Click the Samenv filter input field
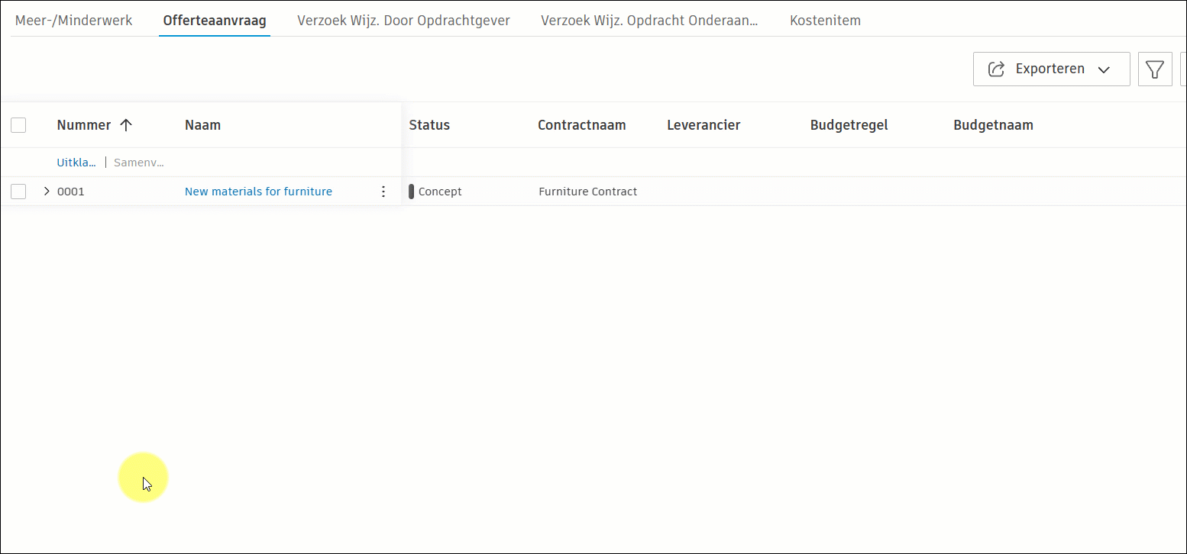Screen dimensions: 1187x554 (x=138, y=162)
